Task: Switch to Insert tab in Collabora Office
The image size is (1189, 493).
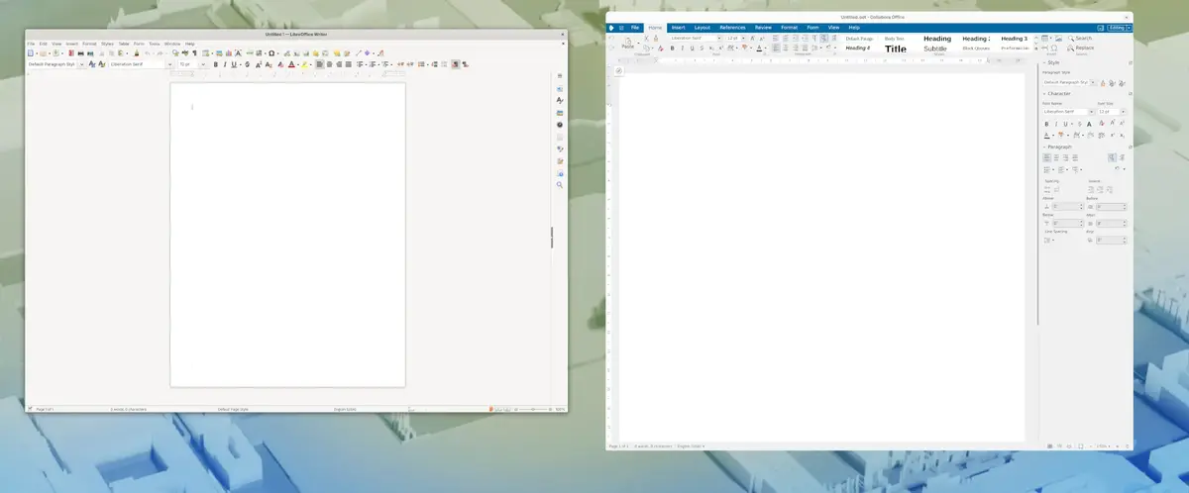Action: 678,27
